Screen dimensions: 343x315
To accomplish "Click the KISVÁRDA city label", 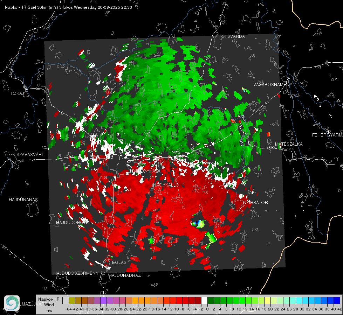I will point(234,36).
